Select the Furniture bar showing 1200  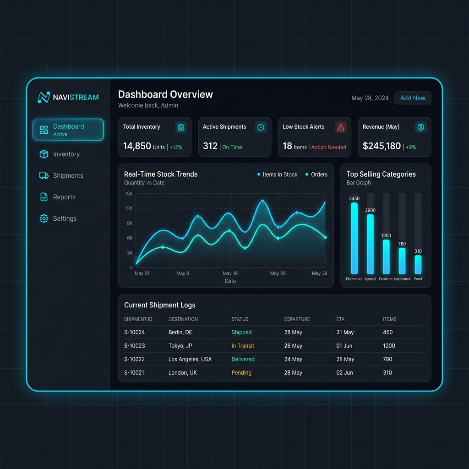click(x=386, y=256)
